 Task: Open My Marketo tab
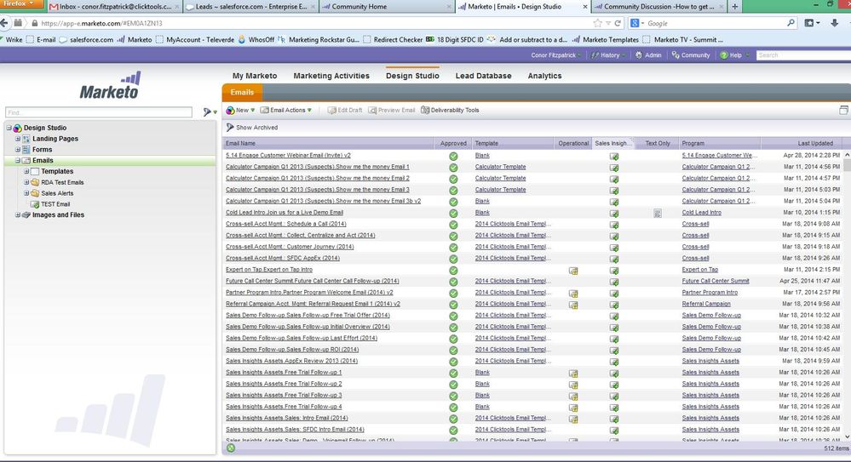pos(255,76)
